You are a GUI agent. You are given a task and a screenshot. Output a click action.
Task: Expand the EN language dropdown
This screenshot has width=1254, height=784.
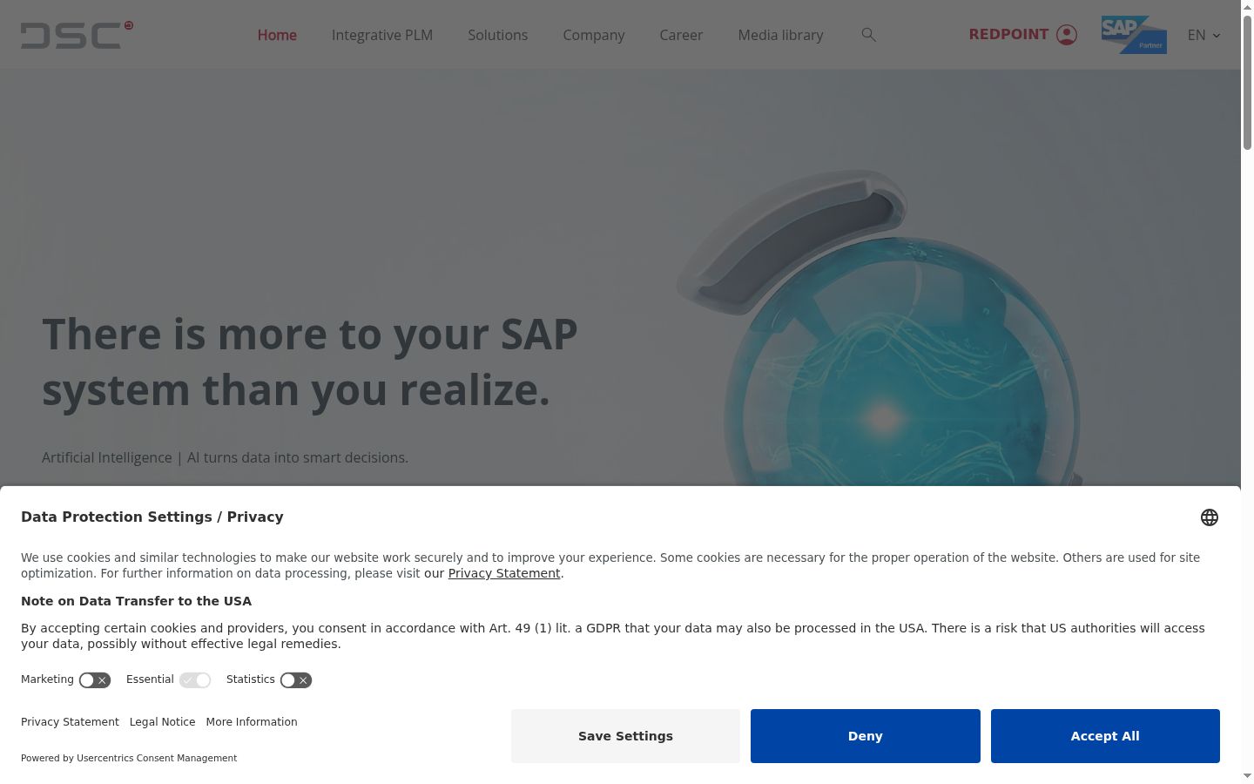[x=1203, y=35]
